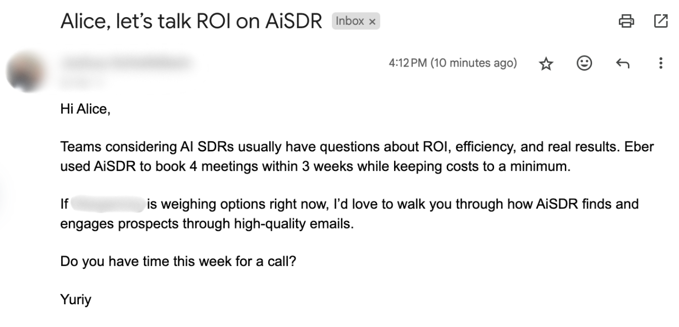
Task: Click the subject line about ROI on AiSDR
Action: coord(191,21)
